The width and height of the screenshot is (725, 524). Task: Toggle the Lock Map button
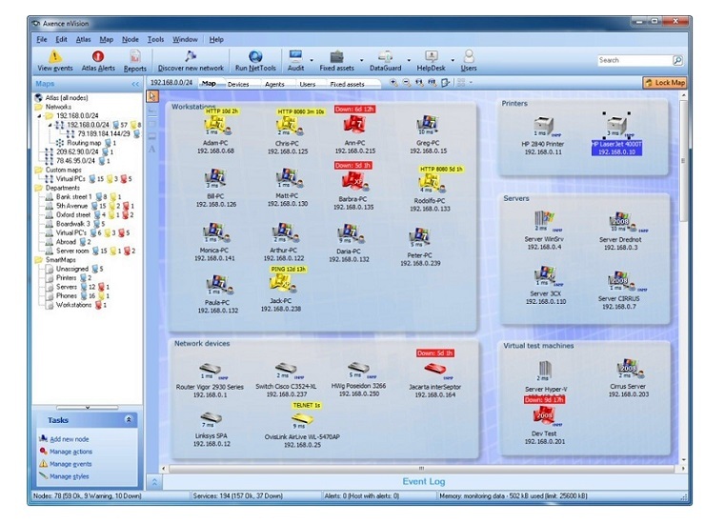pyautogui.click(x=664, y=83)
